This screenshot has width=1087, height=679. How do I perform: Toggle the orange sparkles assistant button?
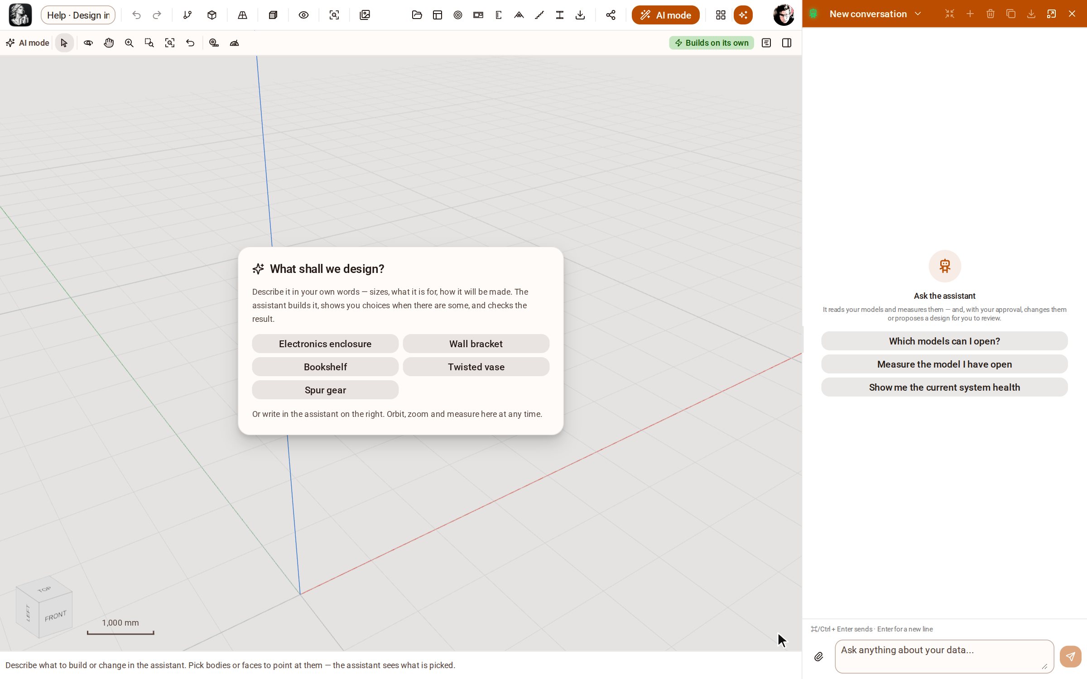point(743,15)
